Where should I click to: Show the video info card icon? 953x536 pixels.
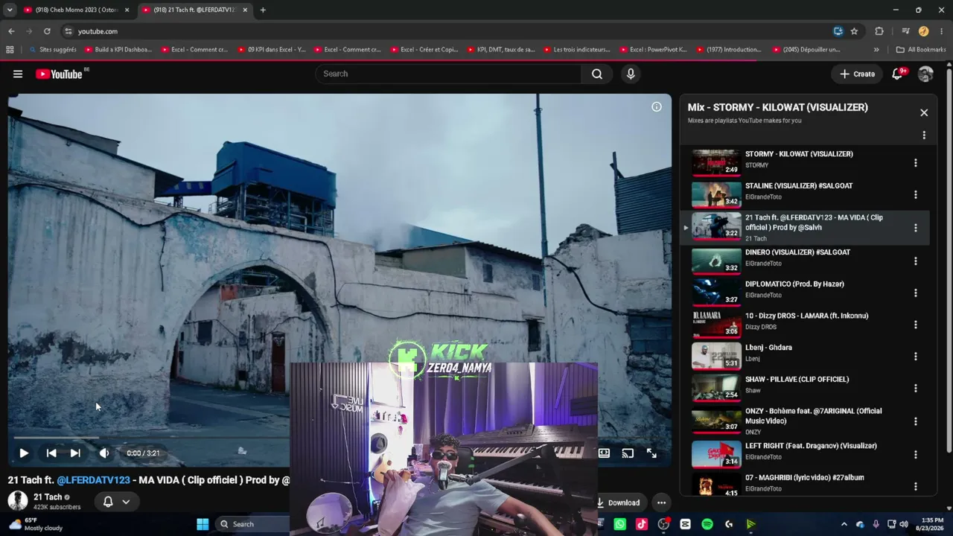point(657,107)
